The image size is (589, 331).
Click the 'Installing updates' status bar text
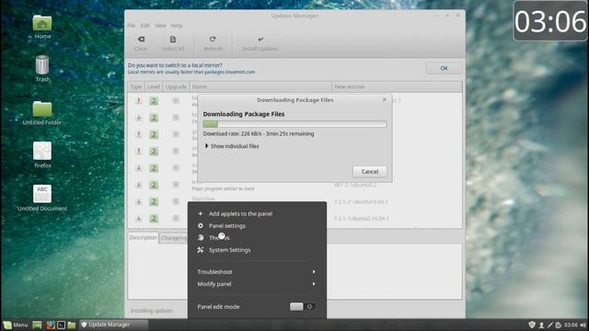[152, 311]
